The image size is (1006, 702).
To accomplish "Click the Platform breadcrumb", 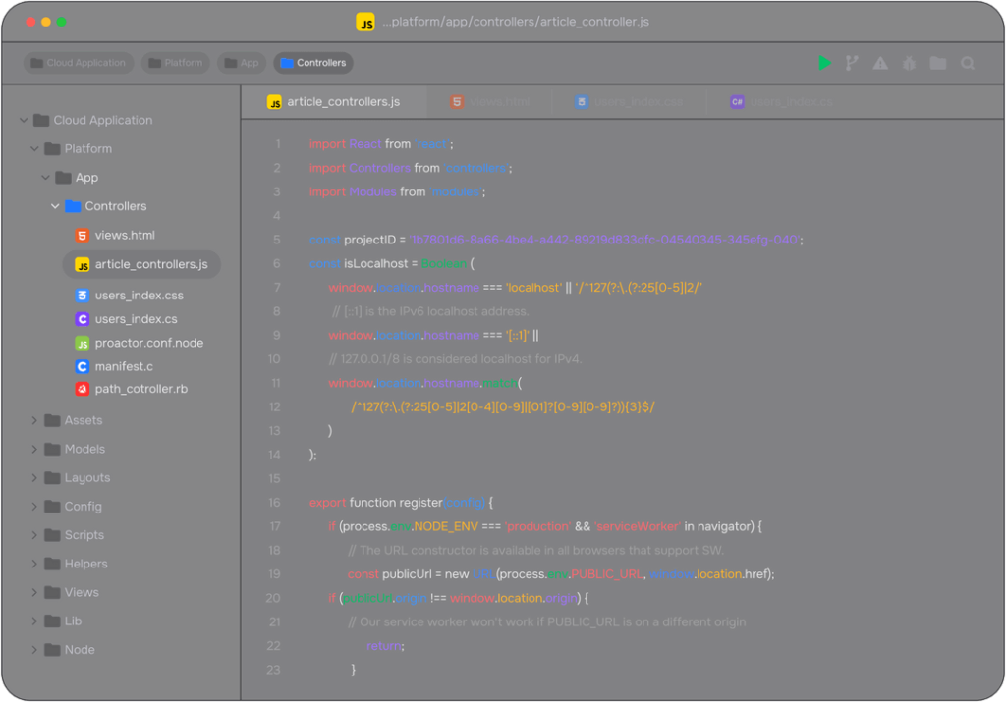I will click(175, 63).
